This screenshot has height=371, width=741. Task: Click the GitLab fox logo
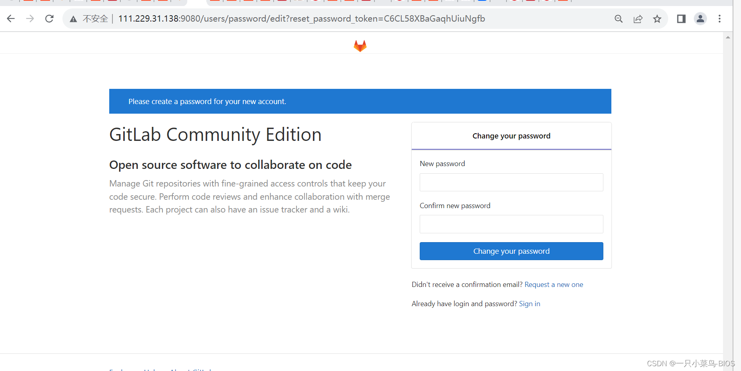[360, 45]
